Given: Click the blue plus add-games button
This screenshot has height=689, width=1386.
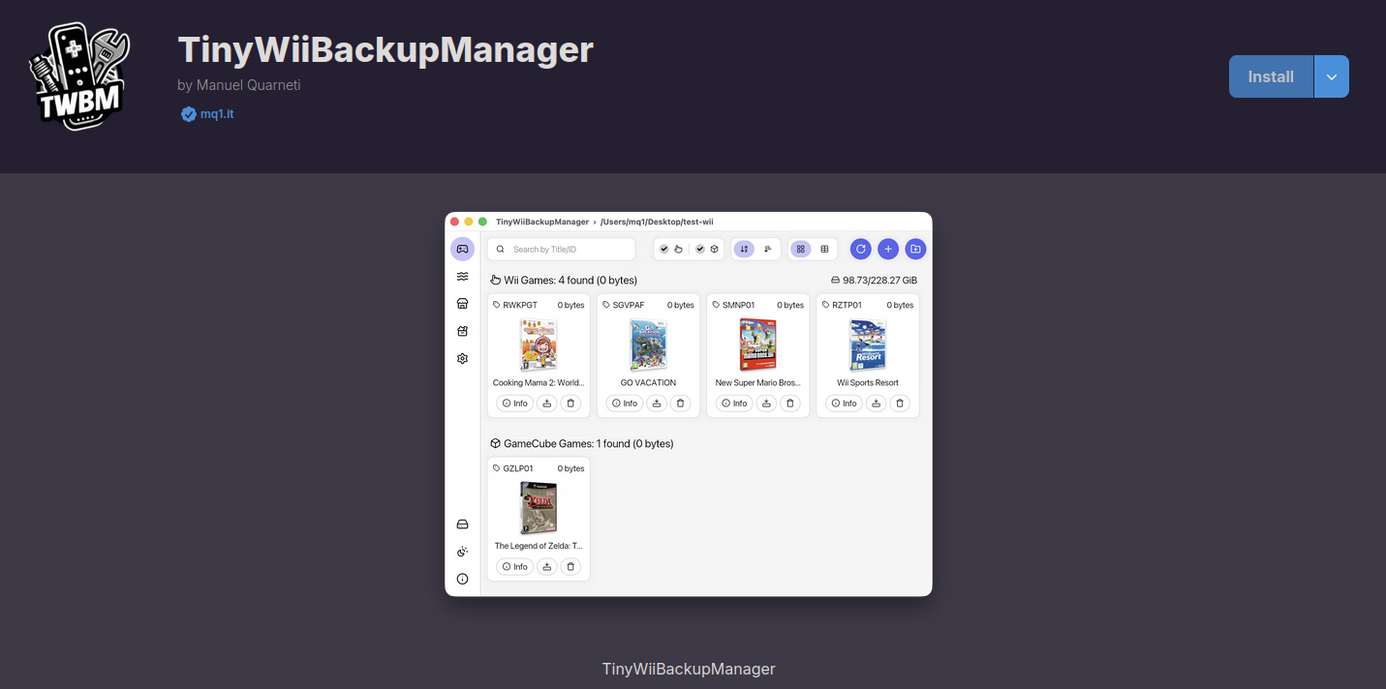Looking at the screenshot, I should [x=888, y=249].
